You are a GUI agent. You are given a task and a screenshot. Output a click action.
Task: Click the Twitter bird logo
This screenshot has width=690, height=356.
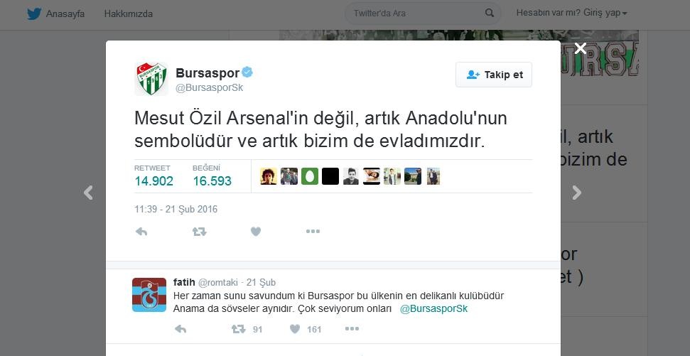(34, 14)
